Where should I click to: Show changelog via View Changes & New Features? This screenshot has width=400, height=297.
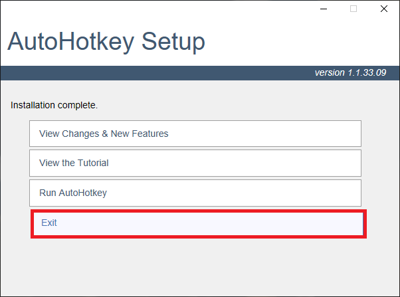[x=195, y=134]
